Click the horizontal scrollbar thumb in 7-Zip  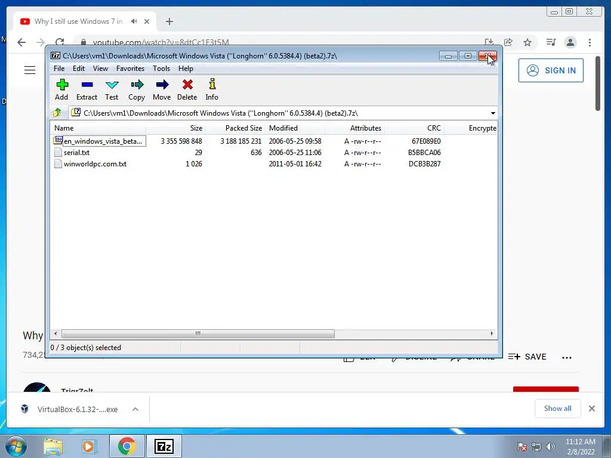pyautogui.click(x=198, y=334)
